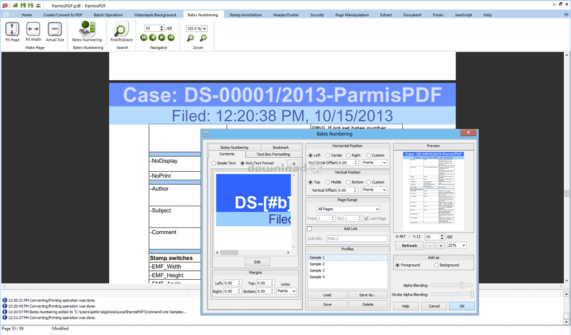
Task: Switch to the Page Manipulation tab
Action: (352, 15)
